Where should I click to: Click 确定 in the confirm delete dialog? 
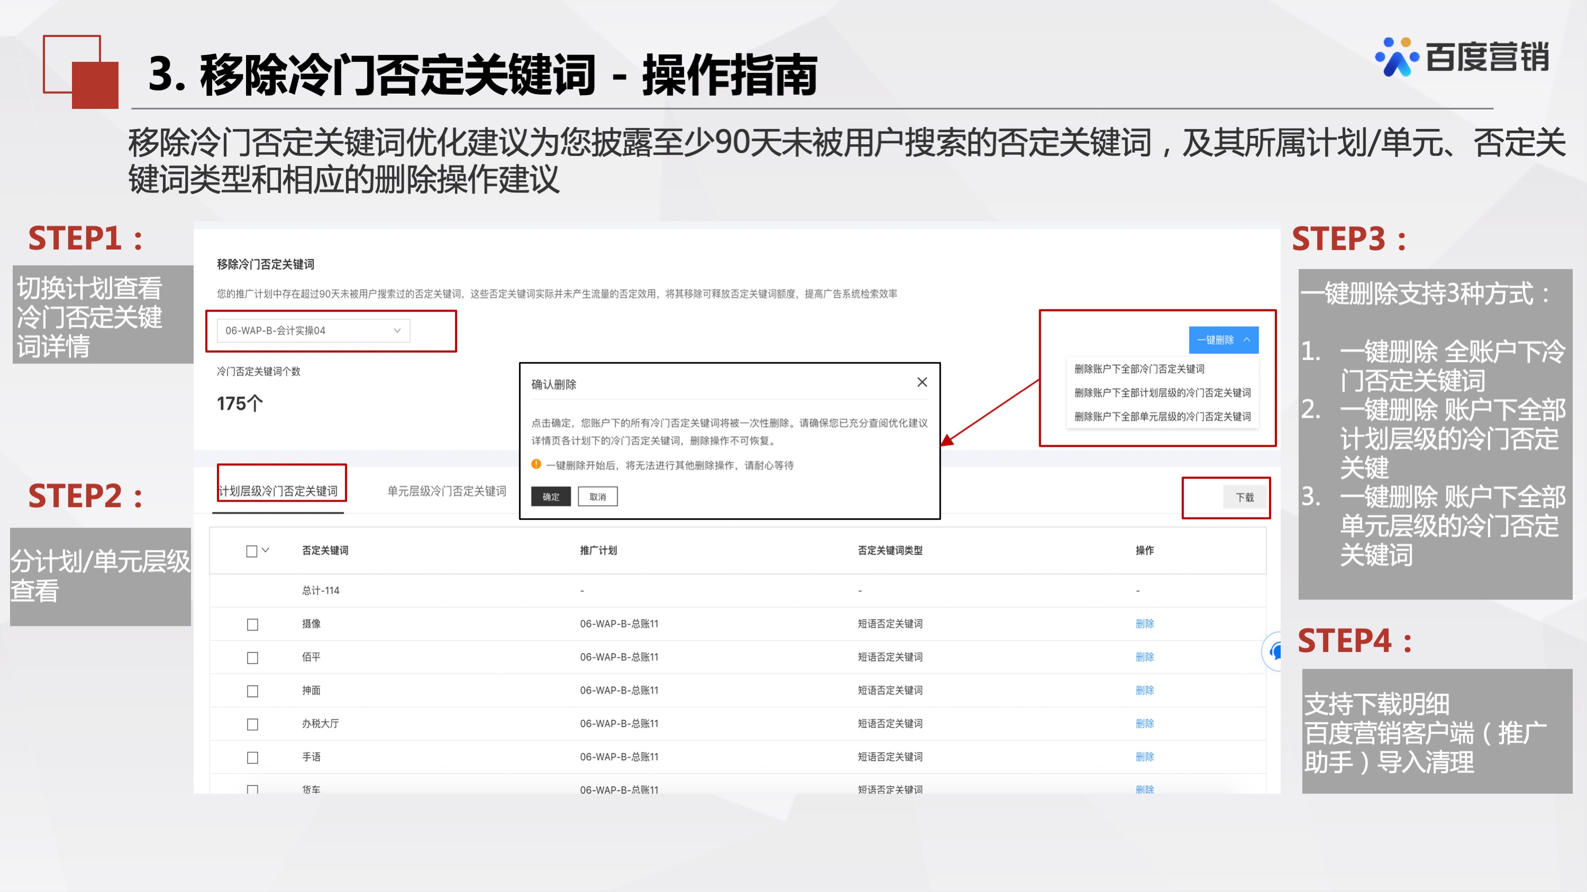pyautogui.click(x=551, y=497)
